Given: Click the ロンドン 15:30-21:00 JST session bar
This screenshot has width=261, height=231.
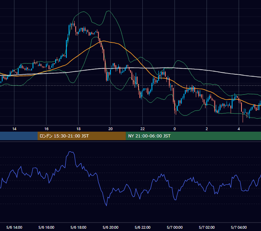Looking at the screenshot, I should point(81,136).
